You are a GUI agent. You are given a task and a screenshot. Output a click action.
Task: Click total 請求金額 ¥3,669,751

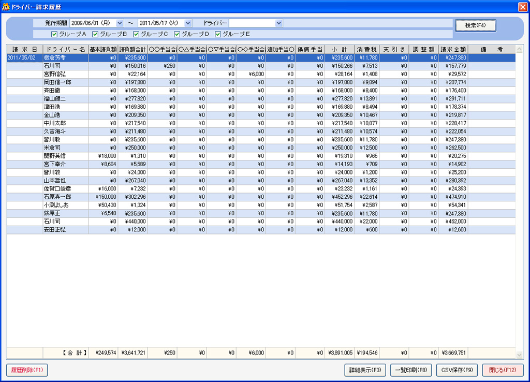pos(453,353)
